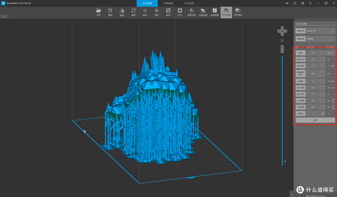Switch to the 打印设置 tab

tap(147, 3)
